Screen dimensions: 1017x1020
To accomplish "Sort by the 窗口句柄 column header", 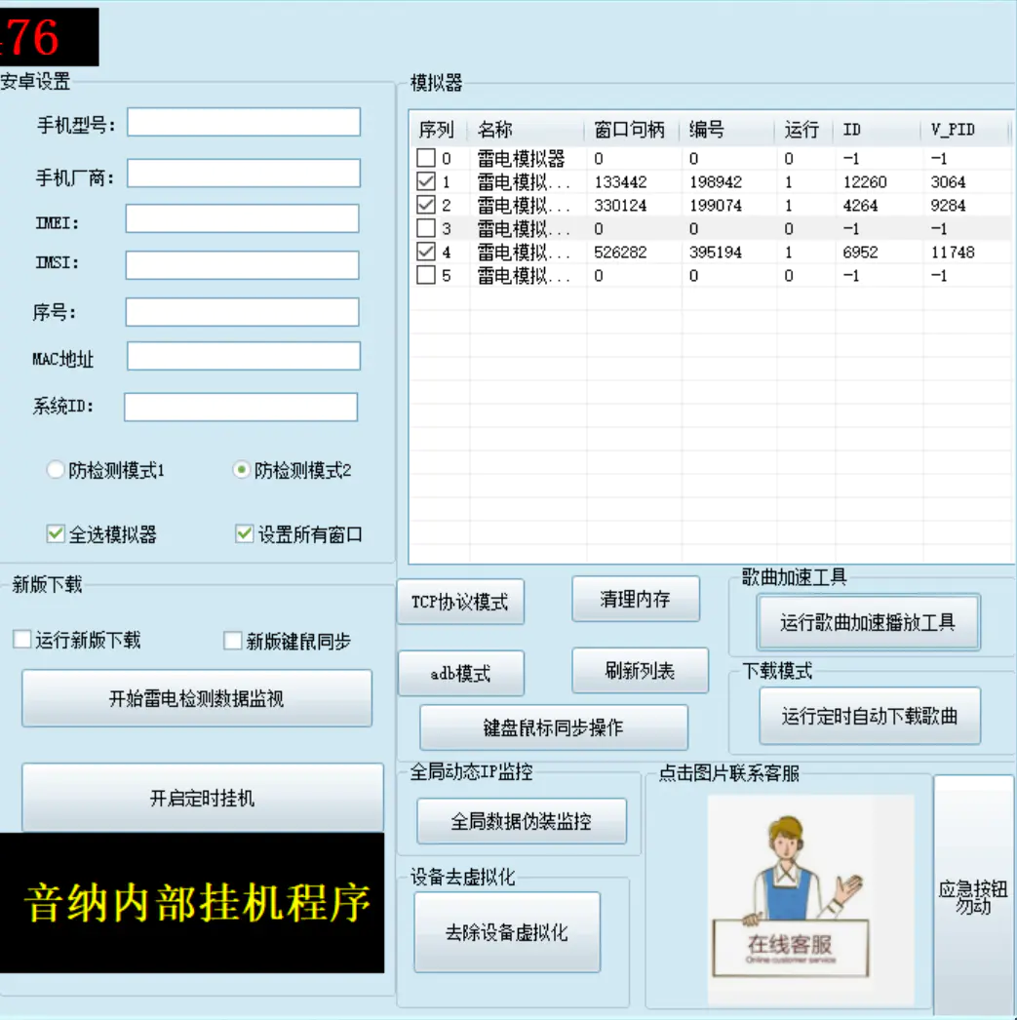I will click(x=631, y=130).
